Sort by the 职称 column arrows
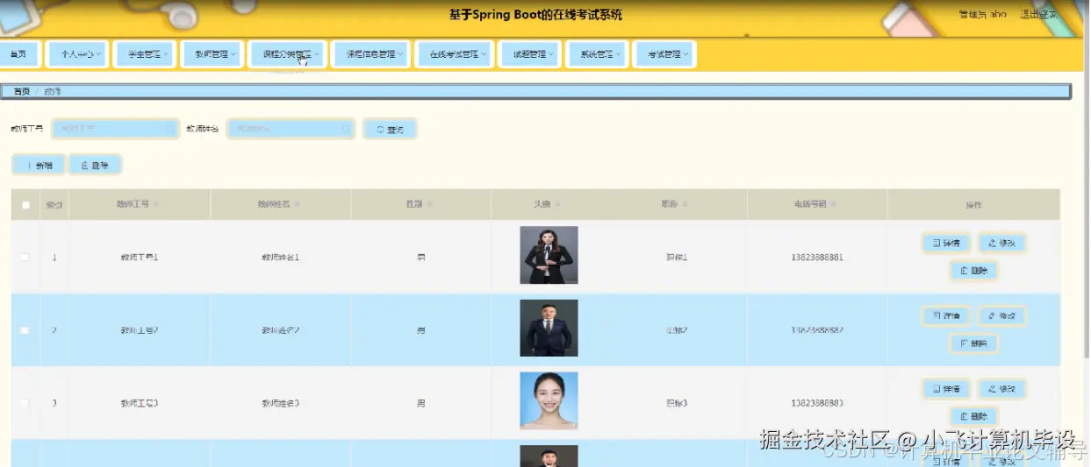 coord(684,204)
